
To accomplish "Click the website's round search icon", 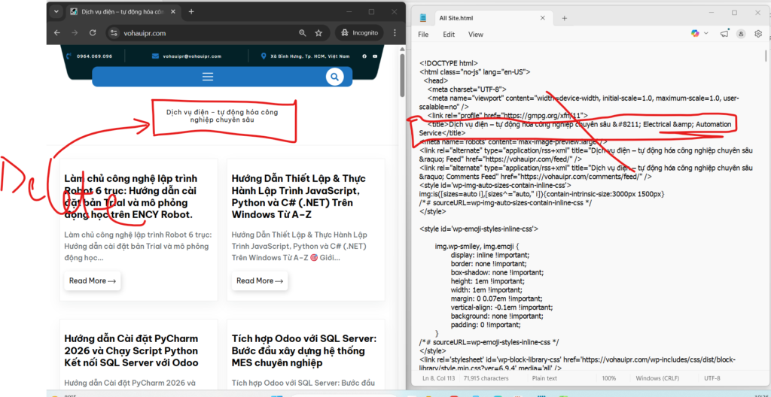I will point(334,77).
